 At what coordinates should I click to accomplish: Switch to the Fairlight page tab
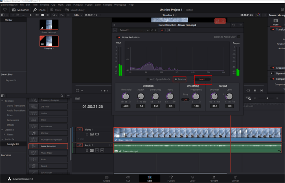pyautogui.click(x=214, y=179)
